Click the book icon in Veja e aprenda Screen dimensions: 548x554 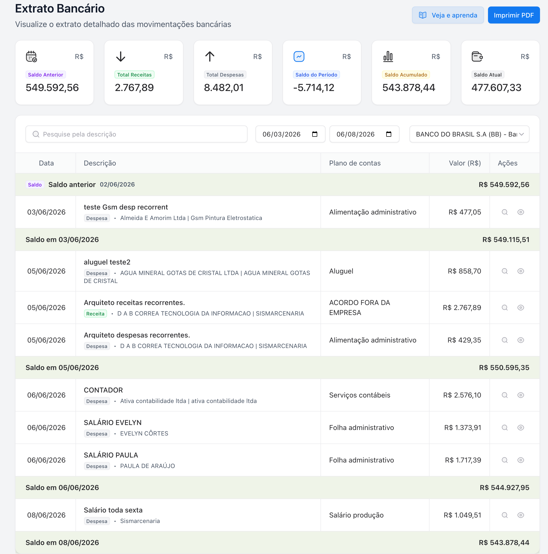(x=422, y=15)
